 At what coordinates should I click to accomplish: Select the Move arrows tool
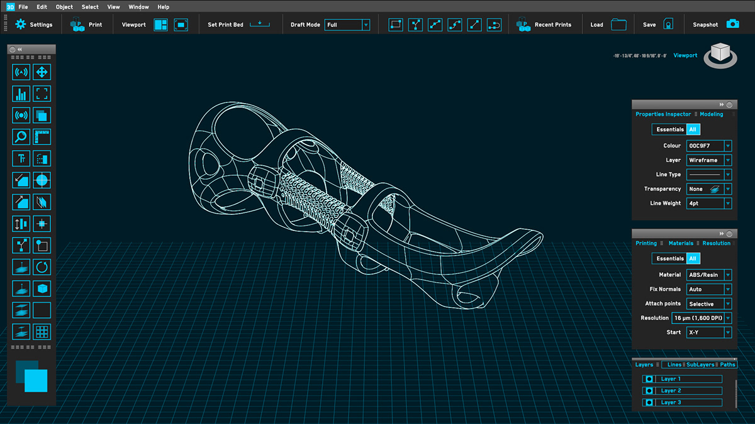coord(42,72)
